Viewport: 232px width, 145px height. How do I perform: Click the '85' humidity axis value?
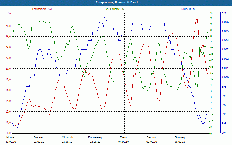[x=212, y=30]
